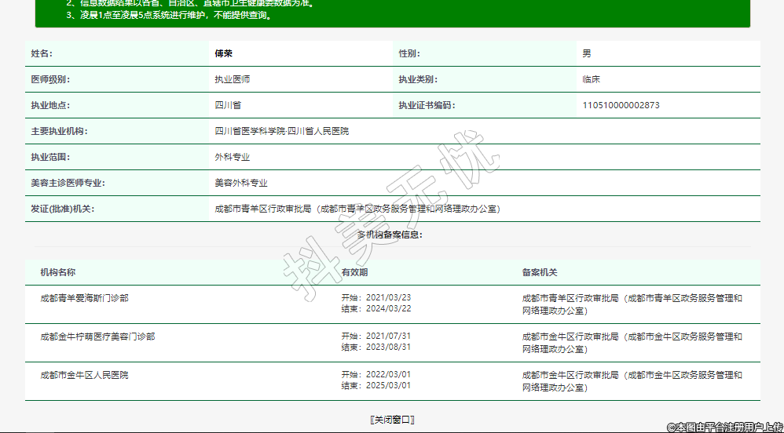Screen dimensions: 784x433
Task: Click the certificate number 110510000002873
Action: pos(621,105)
